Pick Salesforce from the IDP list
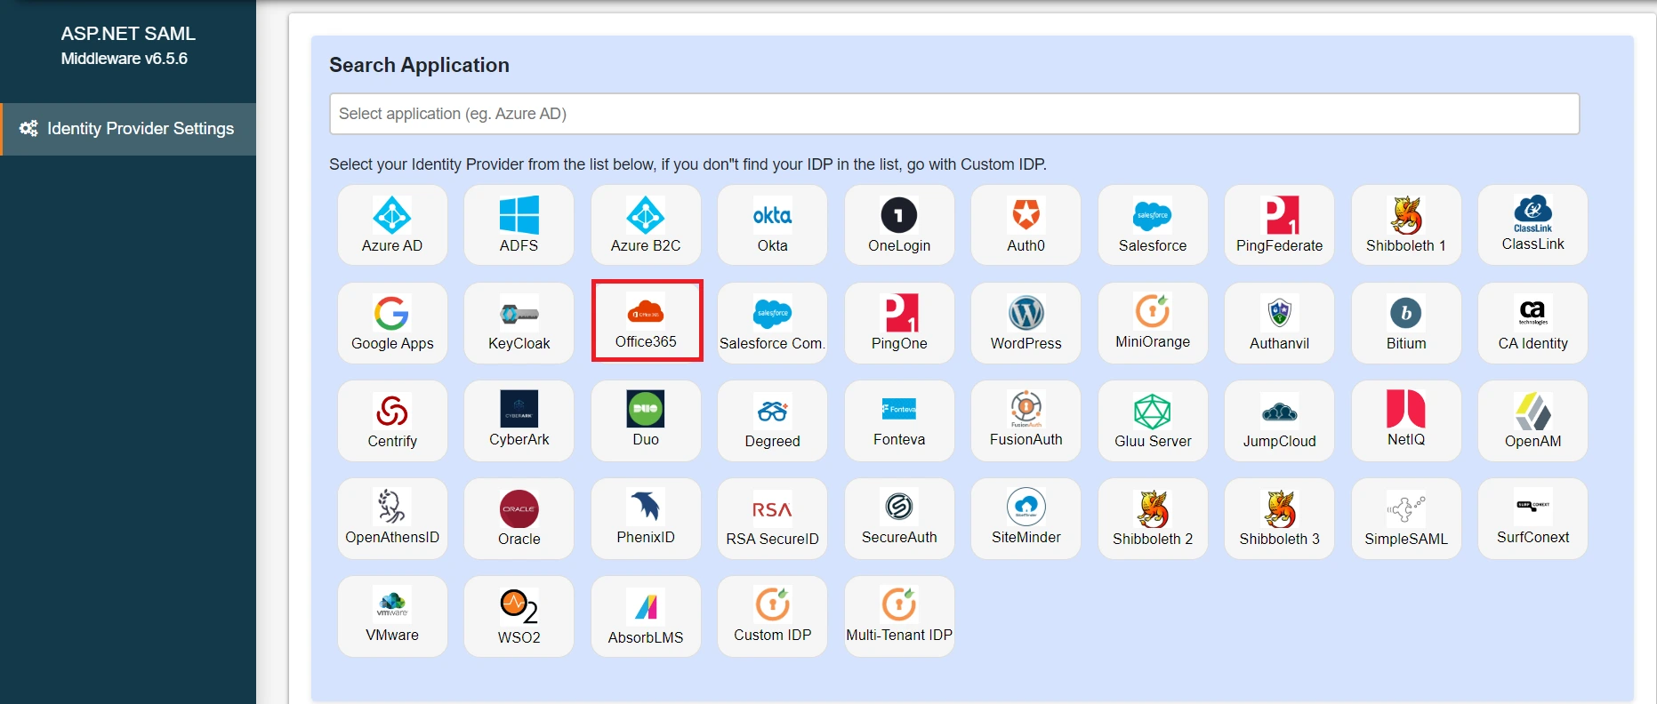Screen dimensions: 1657x704 pyautogui.click(x=1153, y=225)
